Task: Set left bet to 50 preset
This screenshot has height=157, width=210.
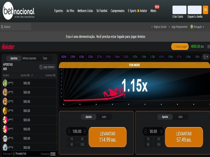Action: [x=71, y=144]
